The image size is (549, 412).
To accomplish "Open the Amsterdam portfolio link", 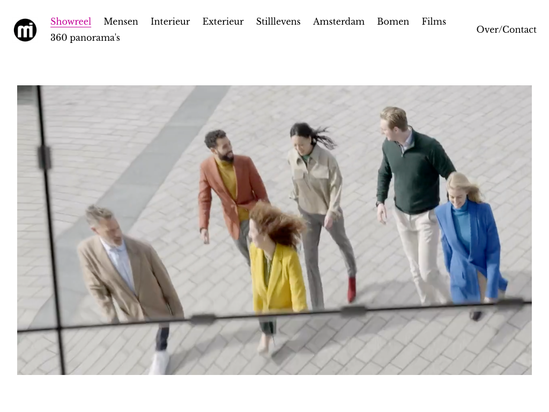I will click(338, 21).
